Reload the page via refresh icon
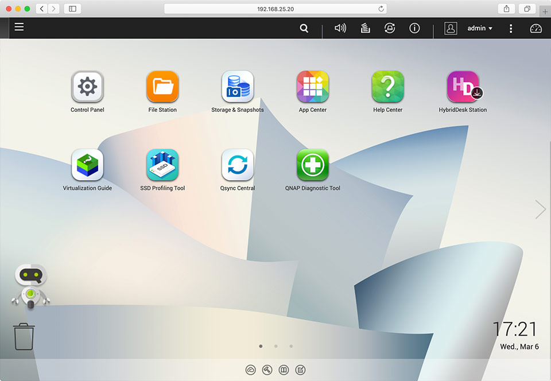The height and width of the screenshot is (381, 551). [x=381, y=9]
